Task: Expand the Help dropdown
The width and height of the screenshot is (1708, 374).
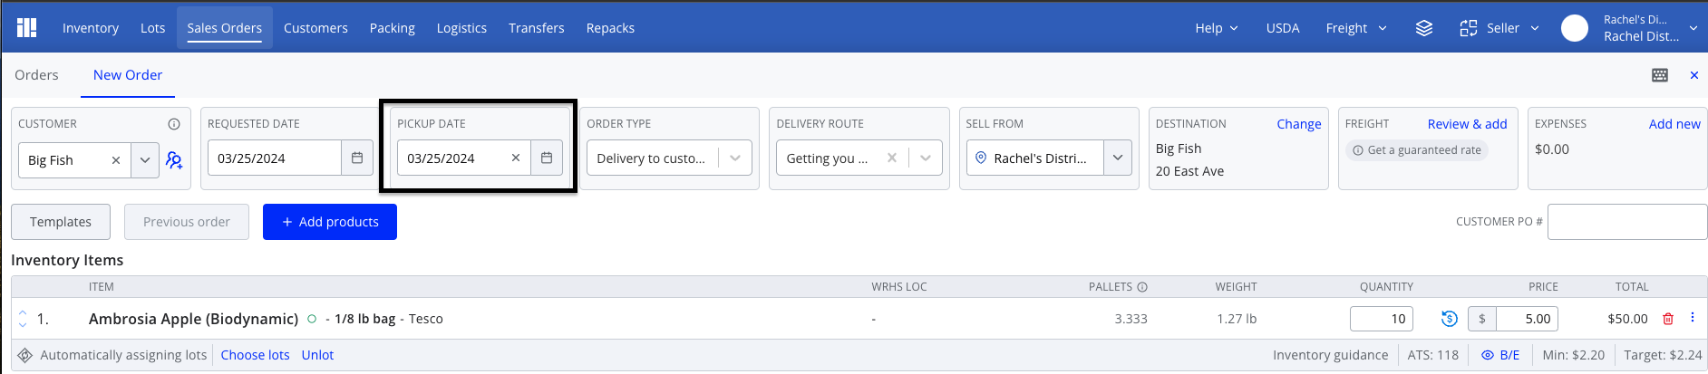Action: [1217, 28]
